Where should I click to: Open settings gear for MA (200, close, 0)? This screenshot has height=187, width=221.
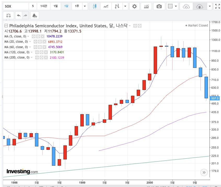click(41, 57)
